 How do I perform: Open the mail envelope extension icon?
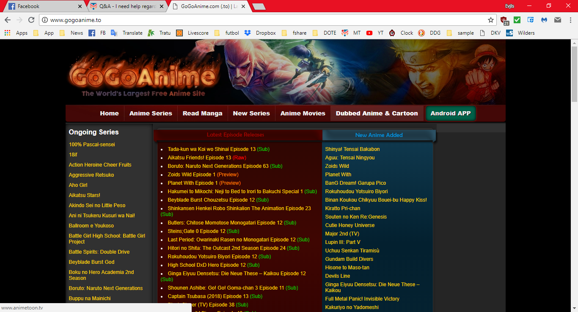point(558,20)
